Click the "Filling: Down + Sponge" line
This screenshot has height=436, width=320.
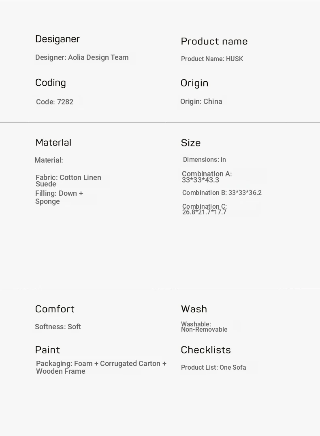[59, 197]
